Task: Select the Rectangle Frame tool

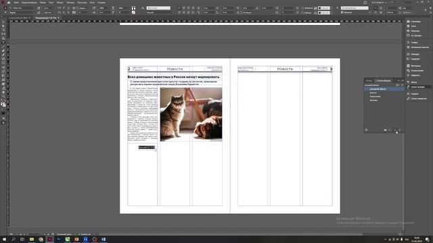Action: tap(3, 59)
